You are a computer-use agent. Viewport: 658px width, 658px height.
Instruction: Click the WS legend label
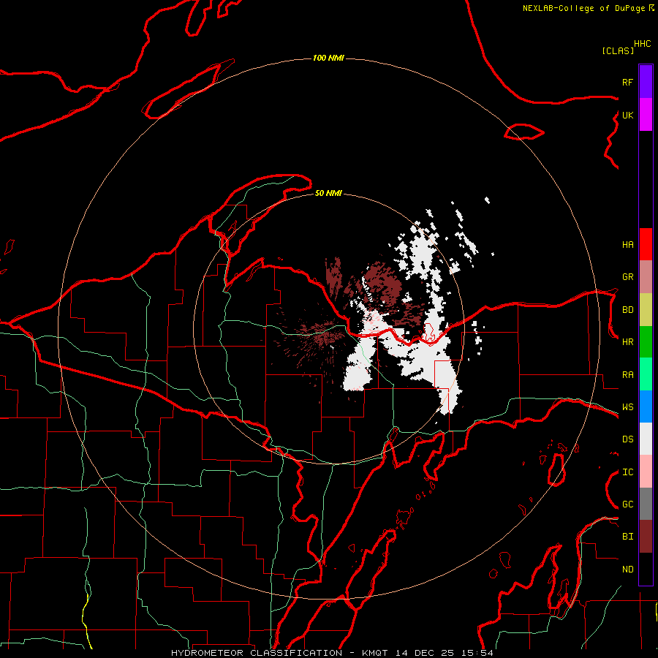tap(628, 406)
